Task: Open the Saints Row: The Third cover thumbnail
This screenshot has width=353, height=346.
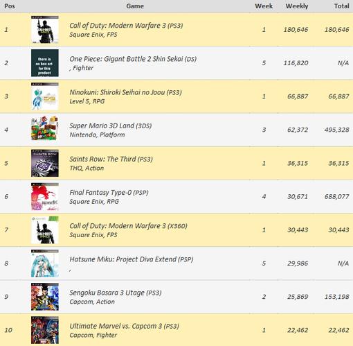Action: [45, 163]
